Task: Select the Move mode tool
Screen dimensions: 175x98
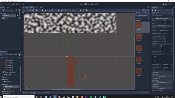Action: (x=27, y=10)
